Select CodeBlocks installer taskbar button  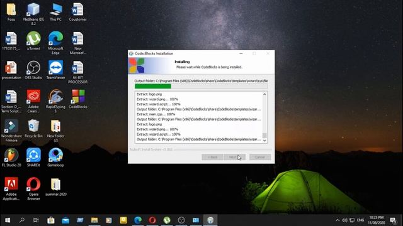210,220
